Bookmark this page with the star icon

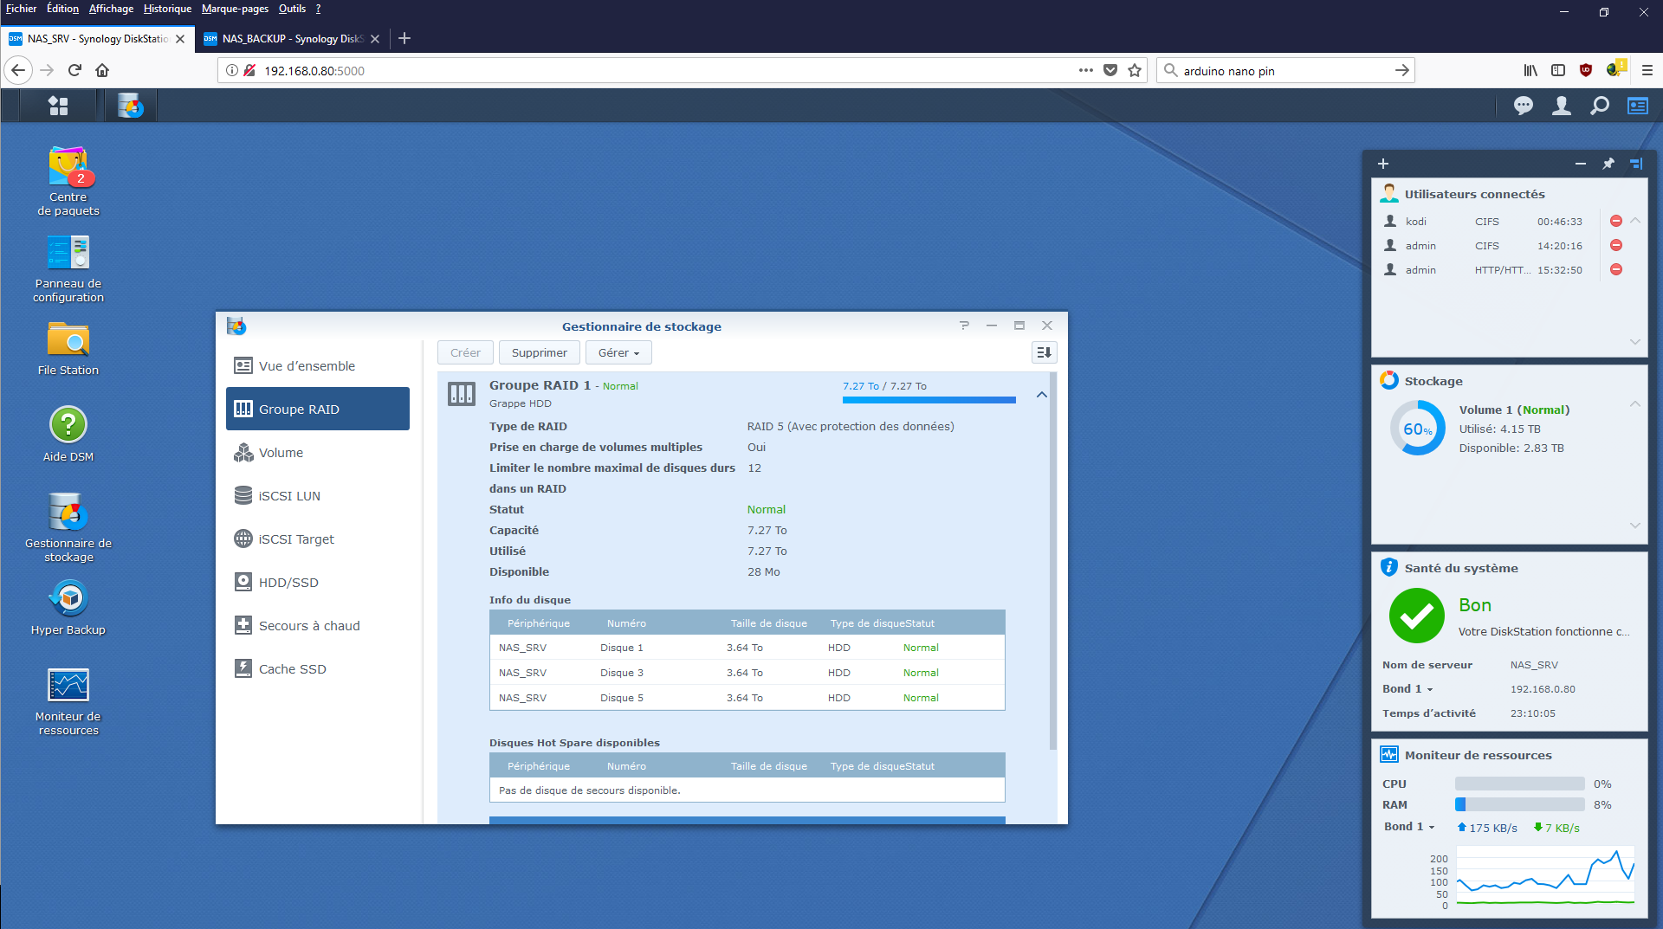(1135, 70)
